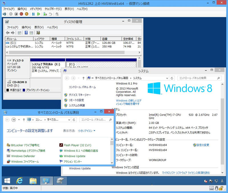Open the VM window's クリップボード(C) menu
Screen dimensions: 228x193
[53, 9]
